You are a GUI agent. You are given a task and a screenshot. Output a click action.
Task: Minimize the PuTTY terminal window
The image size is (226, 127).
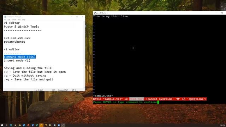217,13
